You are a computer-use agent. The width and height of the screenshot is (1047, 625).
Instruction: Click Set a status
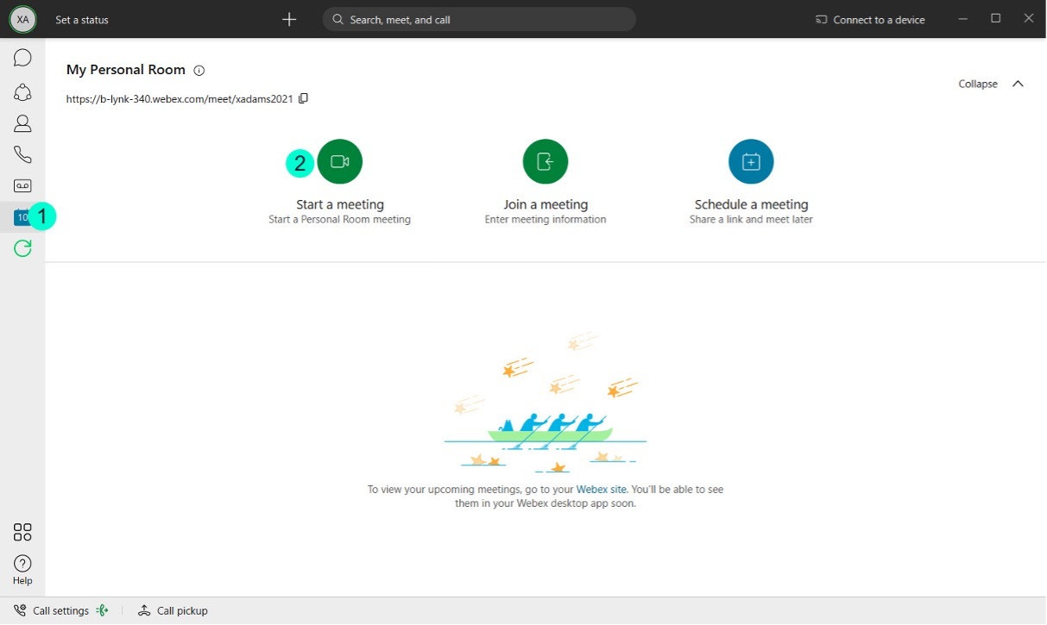point(82,20)
